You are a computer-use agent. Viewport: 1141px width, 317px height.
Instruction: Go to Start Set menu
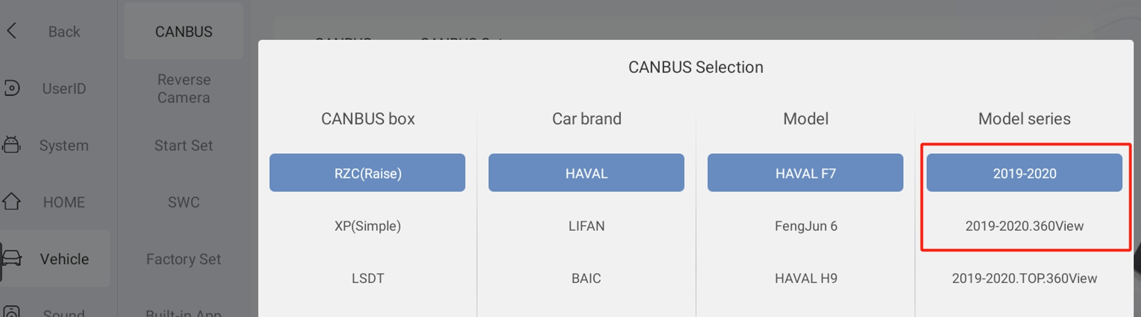click(x=183, y=145)
